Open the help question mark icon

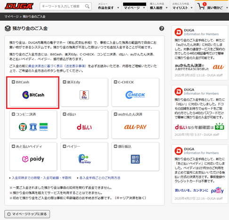tap(162, 29)
